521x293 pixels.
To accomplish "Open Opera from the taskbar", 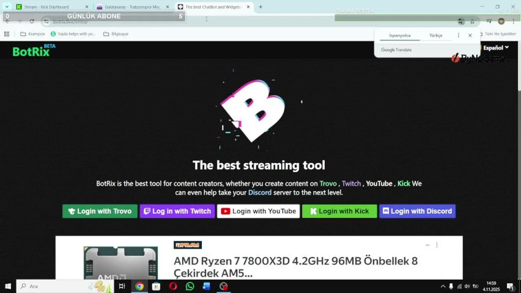I will [x=173, y=286].
